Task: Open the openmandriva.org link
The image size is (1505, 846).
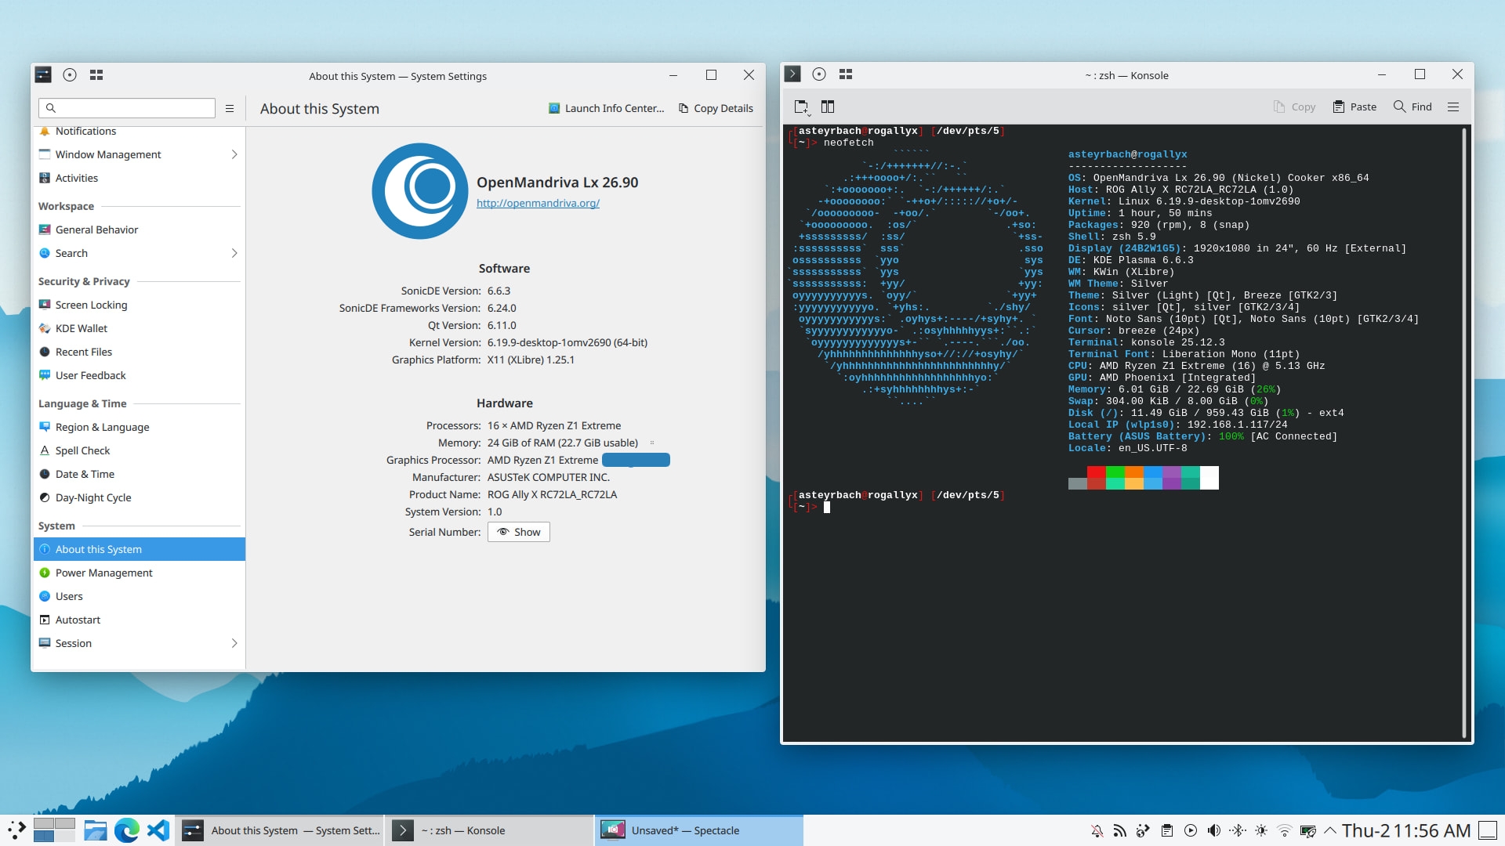Action: (x=538, y=204)
